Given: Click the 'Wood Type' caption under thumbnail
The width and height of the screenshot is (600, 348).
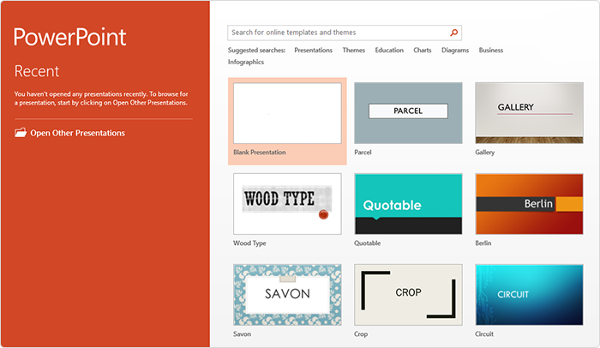Looking at the screenshot, I should pyautogui.click(x=249, y=243).
